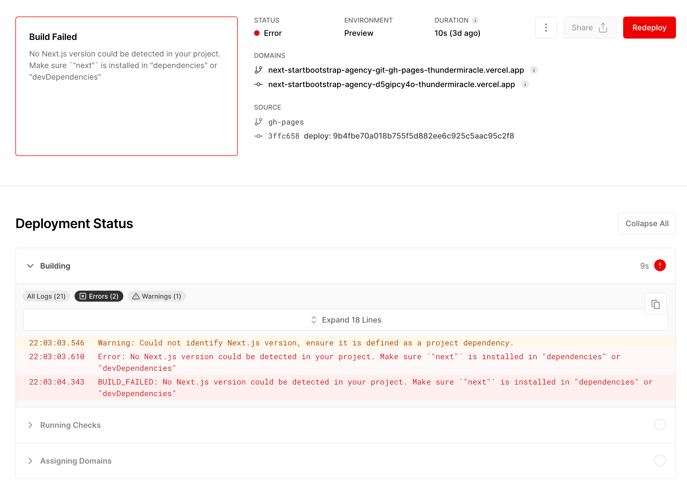Click the Collapse All button

pos(647,223)
